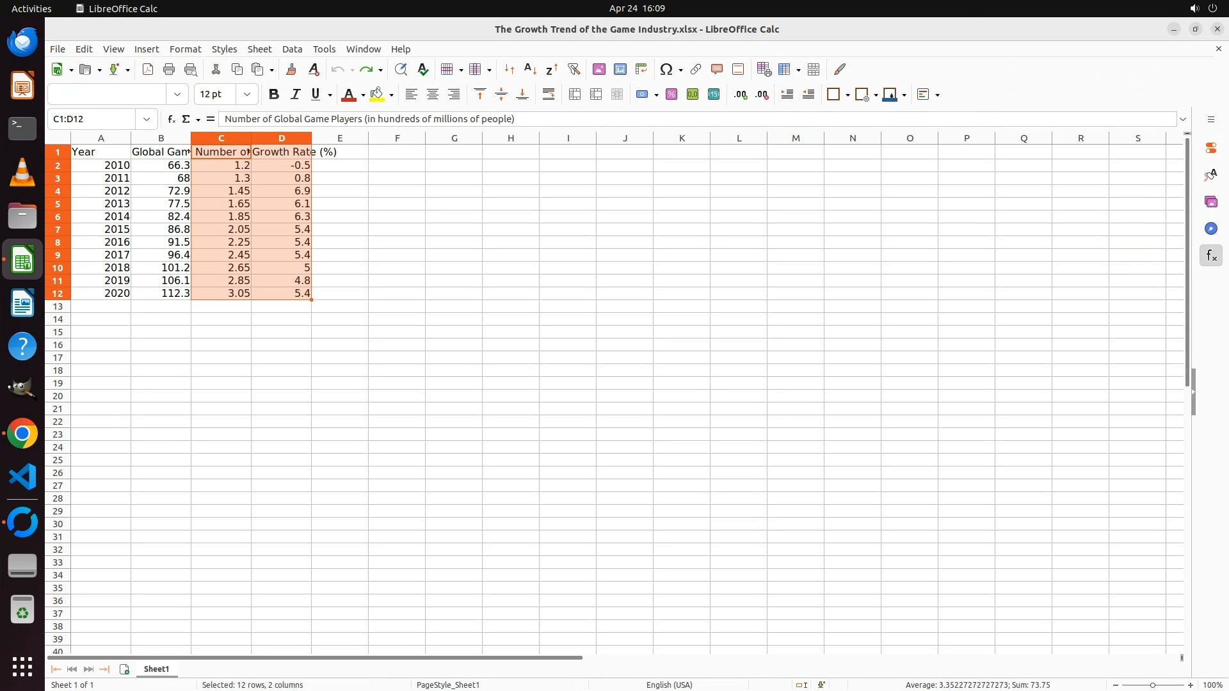Click the AutoFilter icon

[x=574, y=69]
